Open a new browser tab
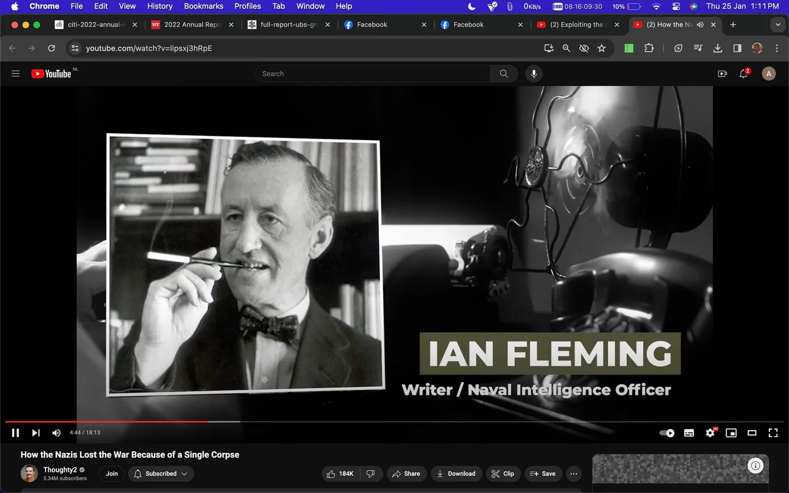The height and width of the screenshot is (493, 789). point(733,24)
